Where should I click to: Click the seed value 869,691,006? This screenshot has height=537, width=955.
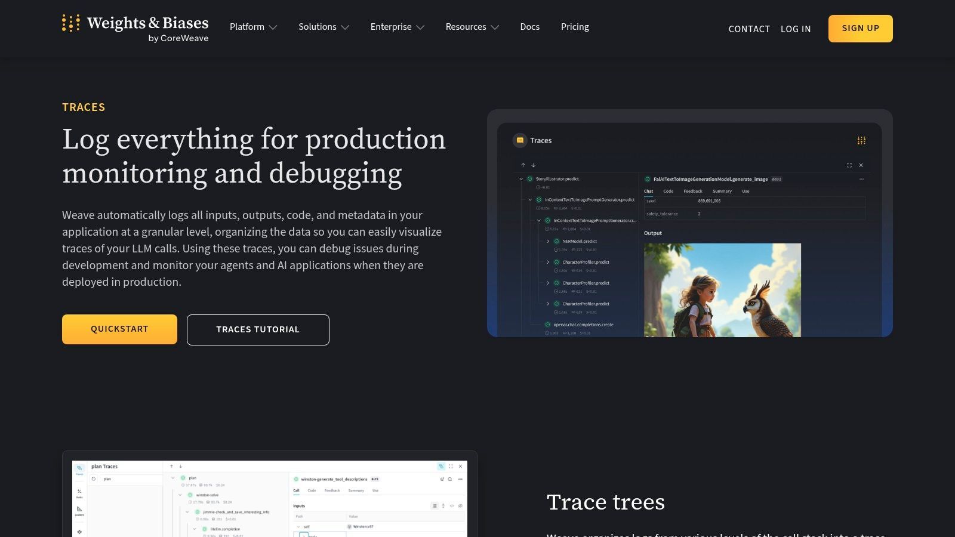[709, 201]
